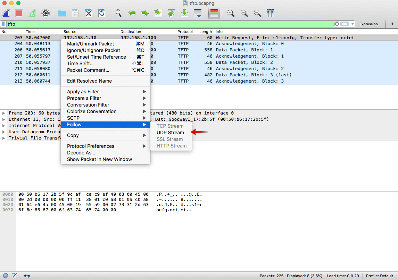
Task: Zoom out on packet text
Action: click(244, 13)
